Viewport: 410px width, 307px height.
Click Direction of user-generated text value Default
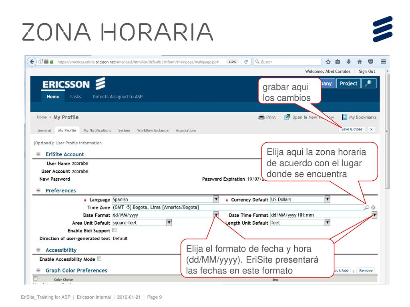coord(120,239)
